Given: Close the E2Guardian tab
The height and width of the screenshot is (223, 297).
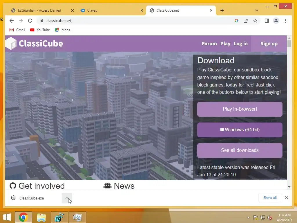Looking at the screenshot, I should [72, 10].
